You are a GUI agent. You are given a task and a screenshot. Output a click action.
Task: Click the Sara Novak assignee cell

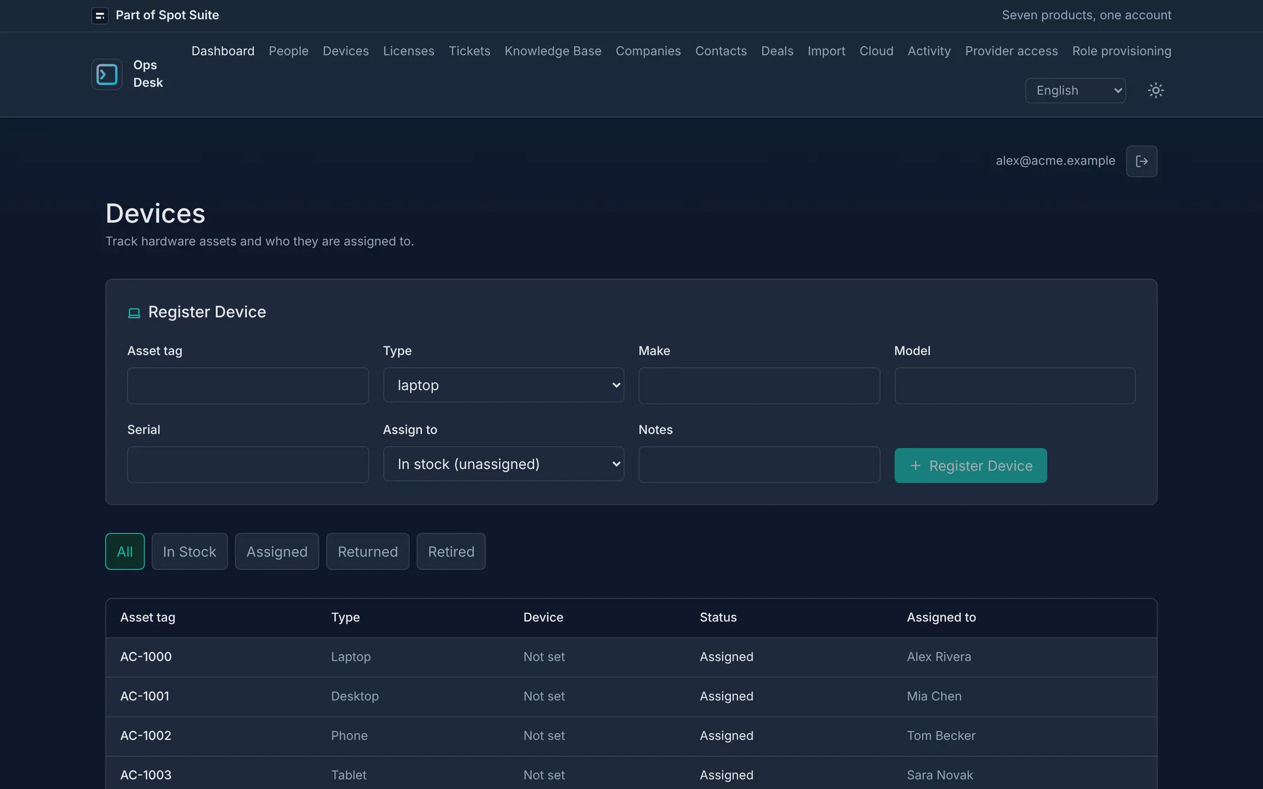[x=940, y=775]
